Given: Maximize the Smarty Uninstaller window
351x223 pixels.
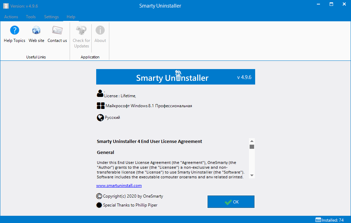Looking at the screenshot, I should click(331, 4).
